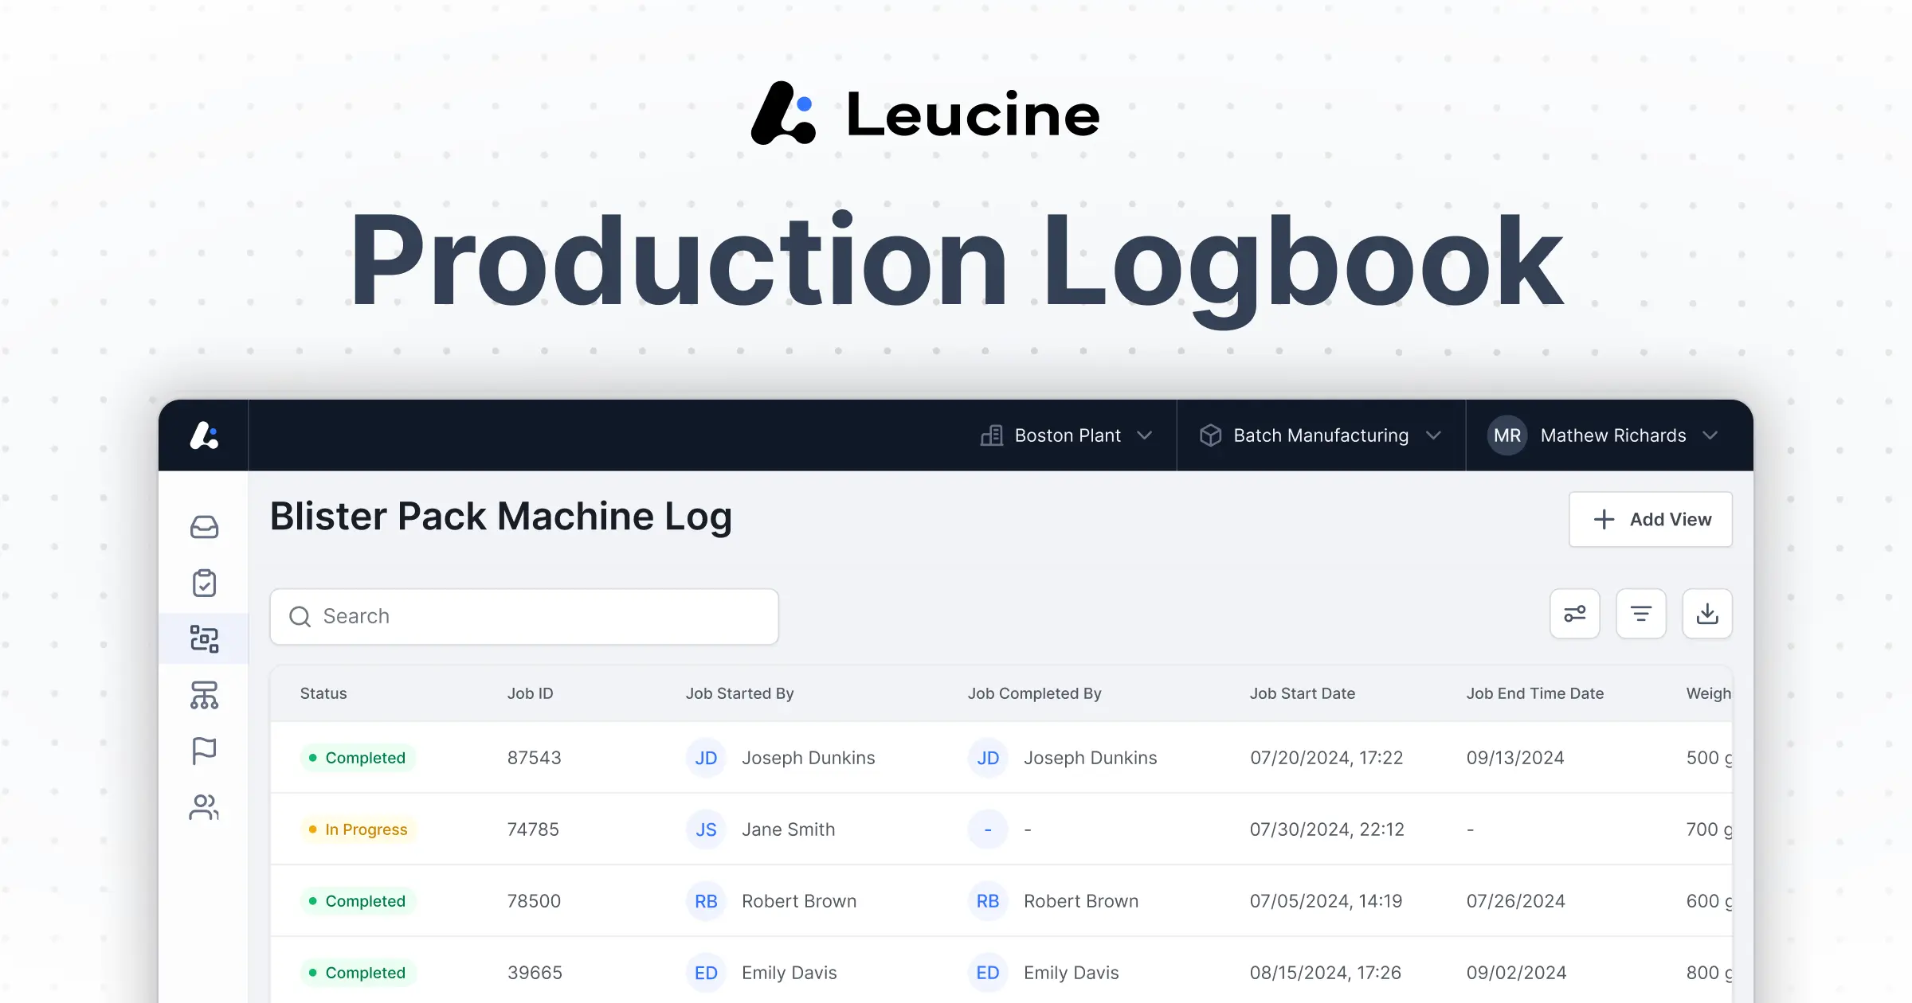This screenshot has width=1912, height=1003.
Task: Click the In Progress status badge
Action: (x=358, y=829)
